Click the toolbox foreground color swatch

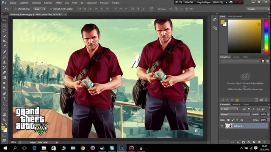click(3, 128)
